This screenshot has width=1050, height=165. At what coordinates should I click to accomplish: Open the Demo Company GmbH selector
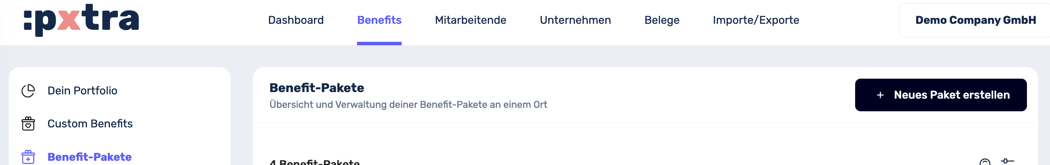point(975,20)
